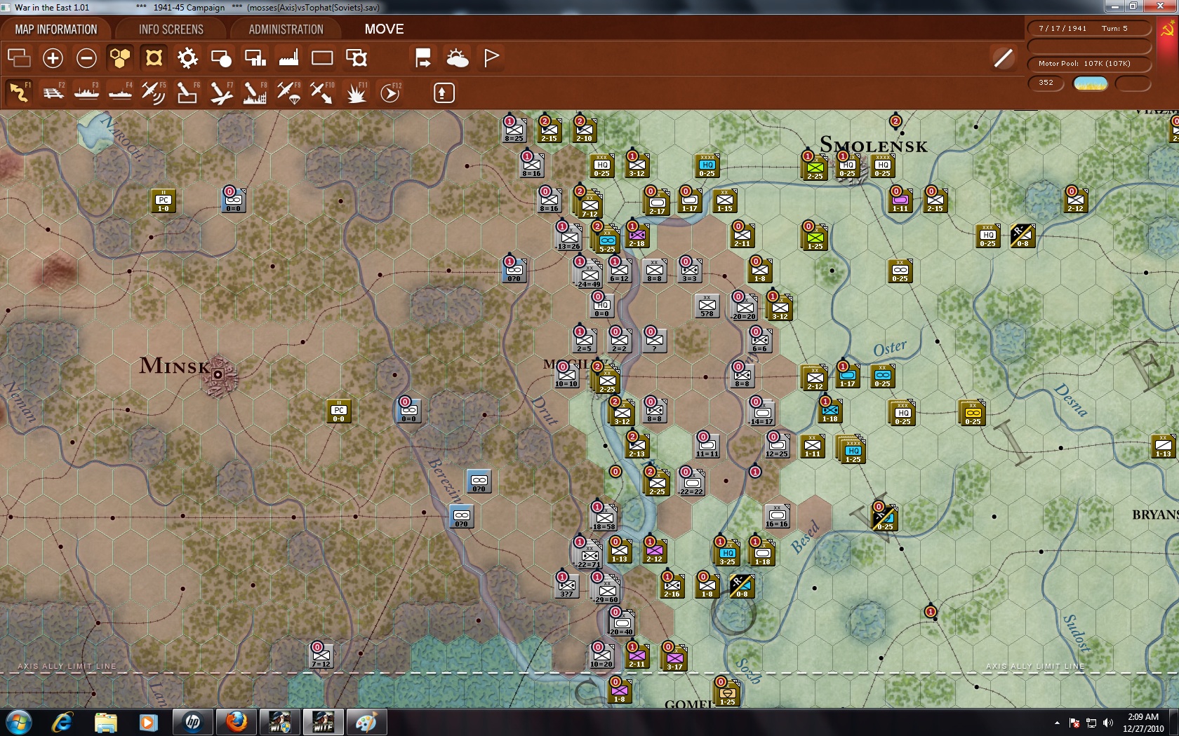Click the flag with arrow icon

(x=423, y=58)
